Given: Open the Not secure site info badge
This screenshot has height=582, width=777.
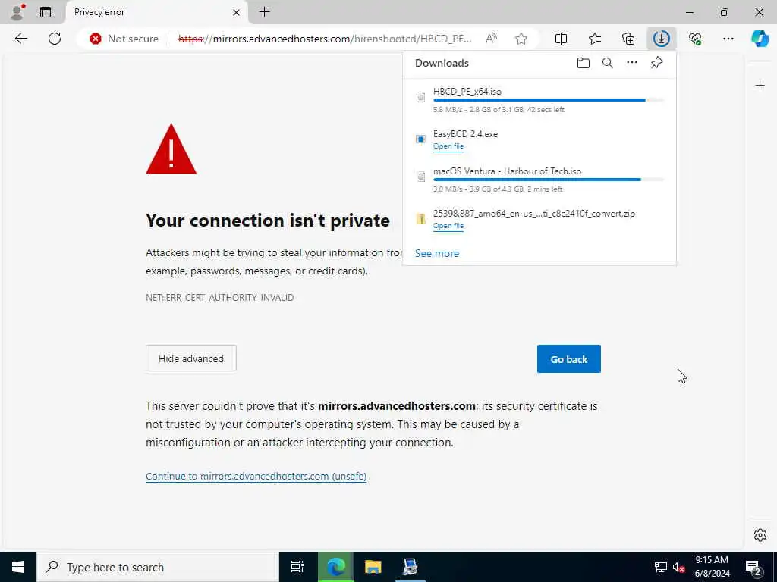Looking at the screenshot, I should 124,39.
